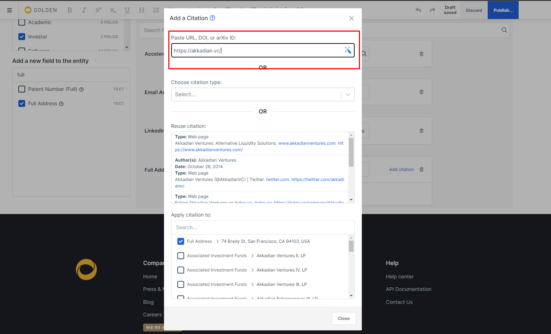The height and width of the screenshot is (334, 551).
Task: Delete the Full Address field with trash icon
Action: pyautogui.click(x=422, y=170)
